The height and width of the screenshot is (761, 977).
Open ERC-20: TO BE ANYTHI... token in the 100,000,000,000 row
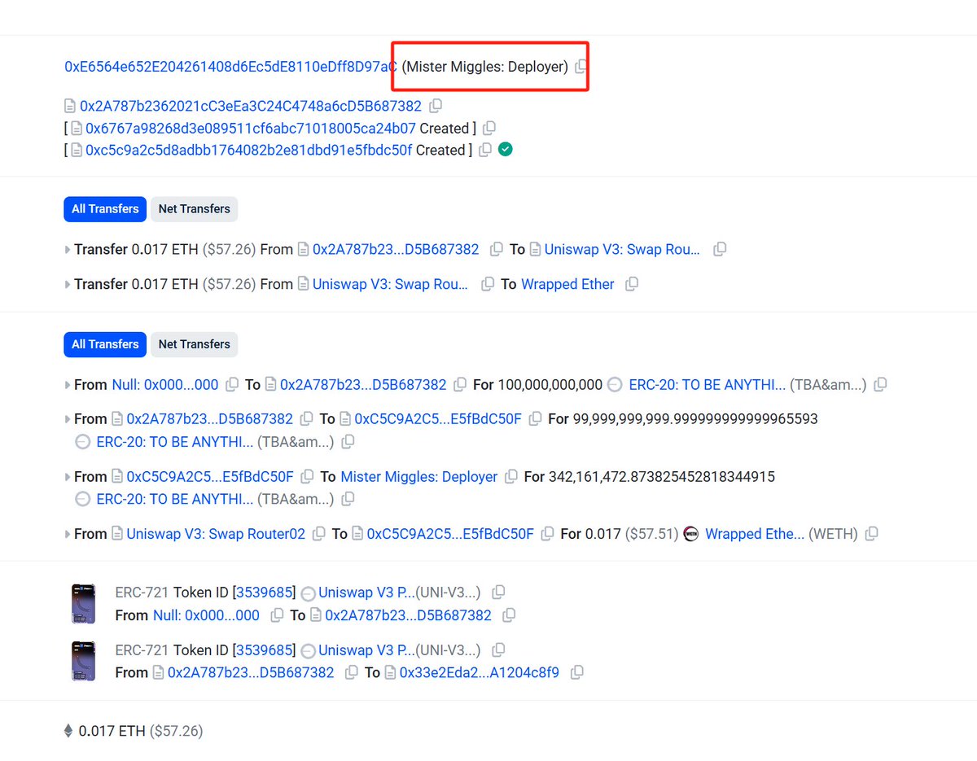(708, 385)
